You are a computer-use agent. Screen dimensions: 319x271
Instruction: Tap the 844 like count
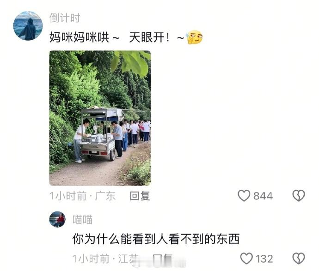[x=263, y=196]
